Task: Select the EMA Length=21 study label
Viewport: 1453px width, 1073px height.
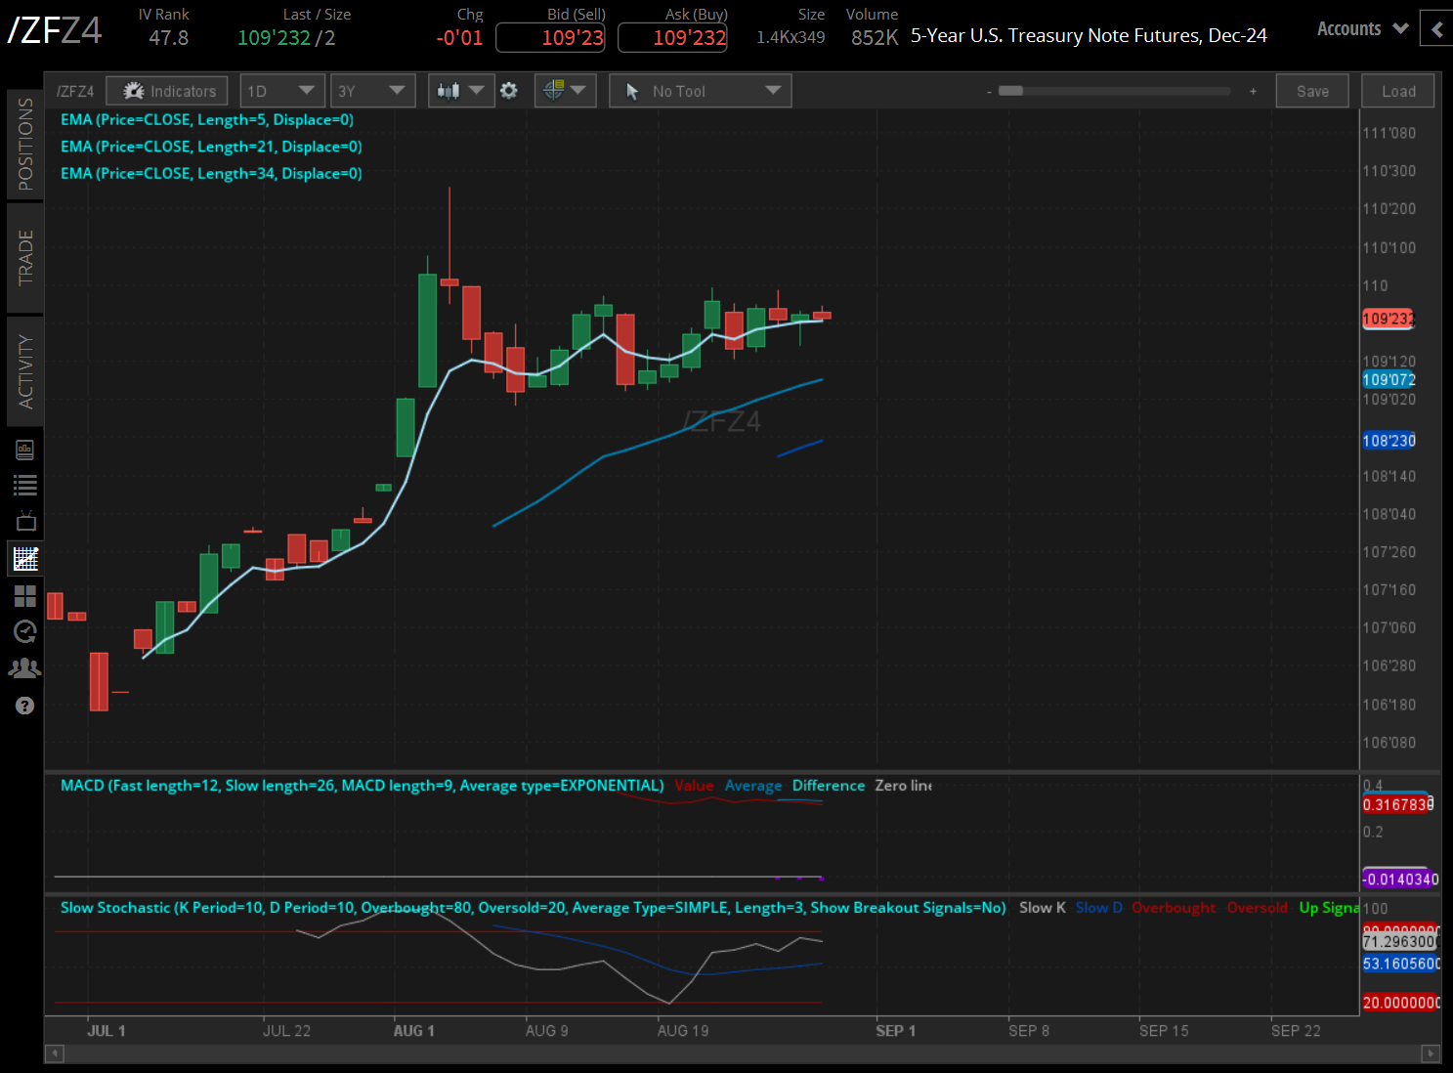Action: click(211, 147)
